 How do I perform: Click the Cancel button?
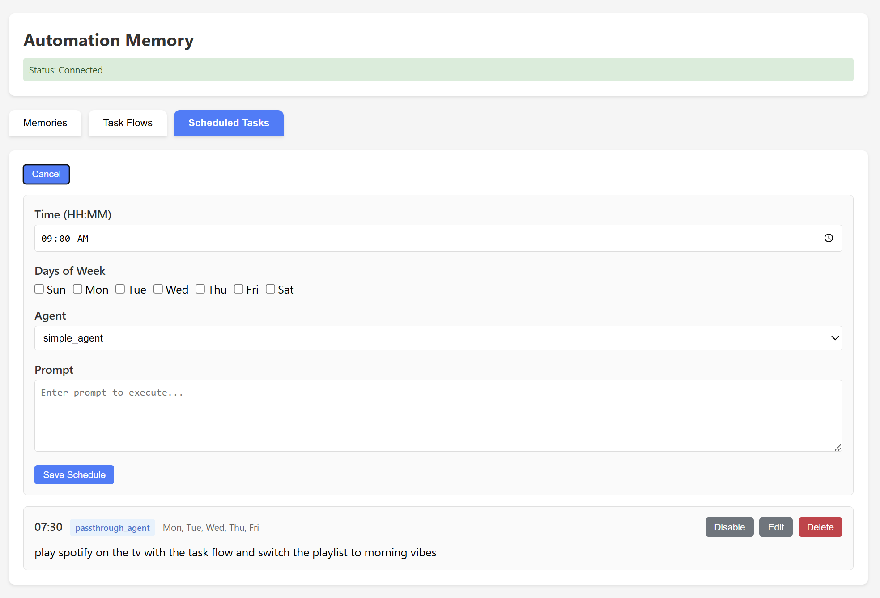pyautogui.click(x=47, y=174)
